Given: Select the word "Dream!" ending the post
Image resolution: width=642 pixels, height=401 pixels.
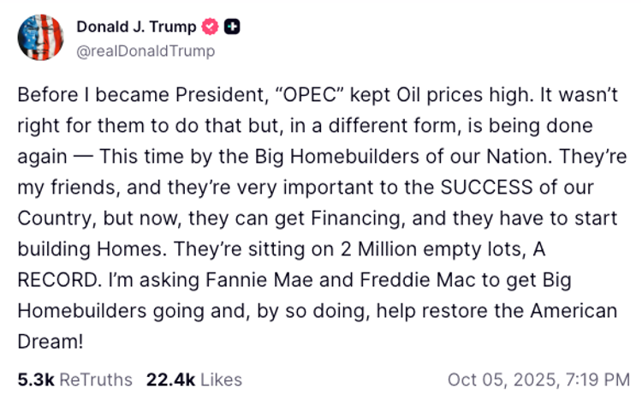Looking at the screenshot, I should [x=50, y=341].
